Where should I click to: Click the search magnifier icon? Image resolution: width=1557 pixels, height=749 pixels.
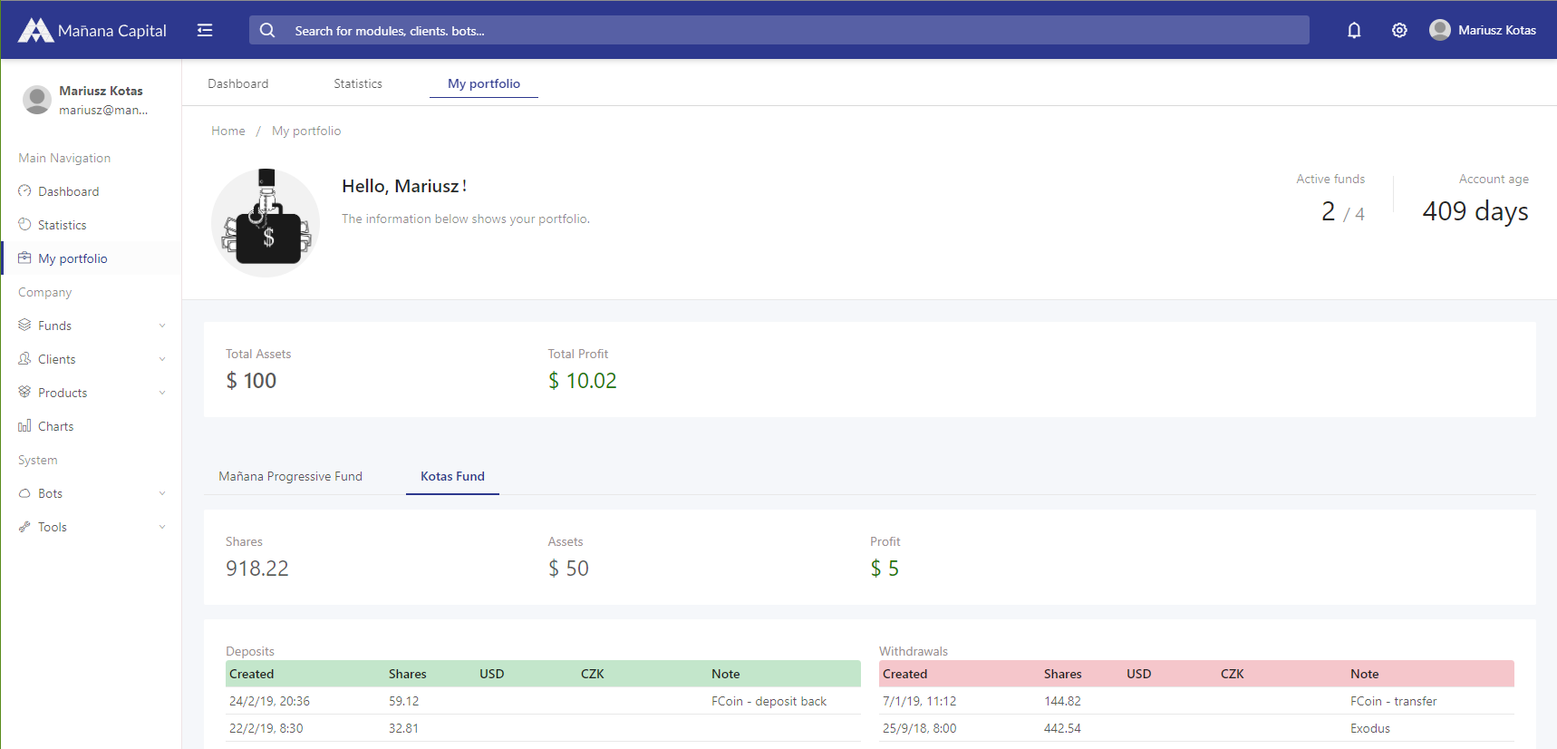tap(267, 30)
